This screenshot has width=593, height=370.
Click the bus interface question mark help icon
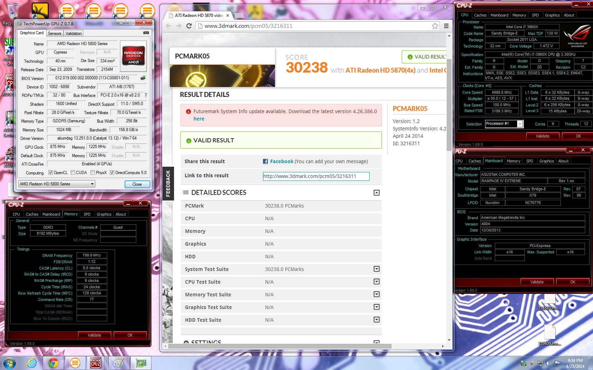[x=146, y=95]
